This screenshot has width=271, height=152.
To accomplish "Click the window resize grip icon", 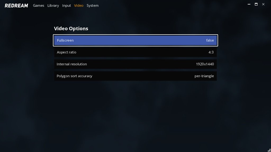I will point(269,150).
